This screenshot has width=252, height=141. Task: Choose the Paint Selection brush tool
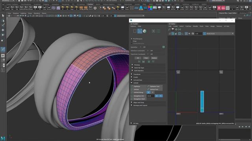click(3, 25)
